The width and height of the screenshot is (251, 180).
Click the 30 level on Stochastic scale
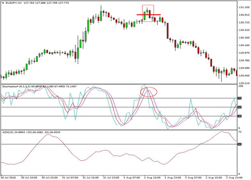click(241, 116)
